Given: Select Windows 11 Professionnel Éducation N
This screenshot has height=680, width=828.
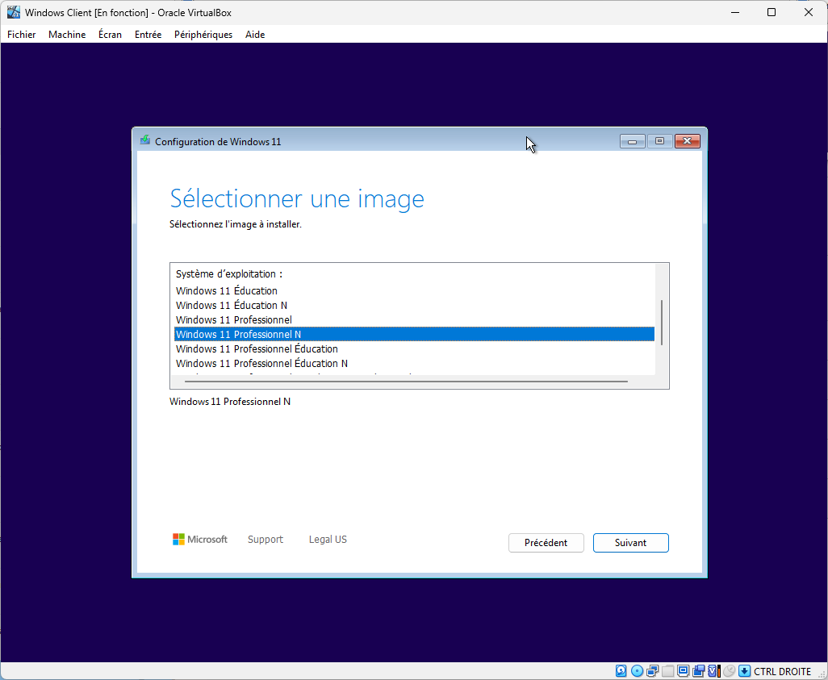Looking at the screenshot, I should pyautogui.click(x=415, y=363).
